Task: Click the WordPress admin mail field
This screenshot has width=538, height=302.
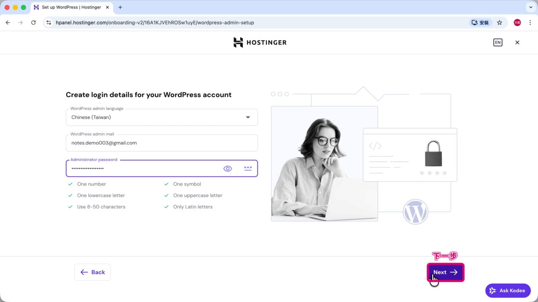Action: tap(162, 143)
